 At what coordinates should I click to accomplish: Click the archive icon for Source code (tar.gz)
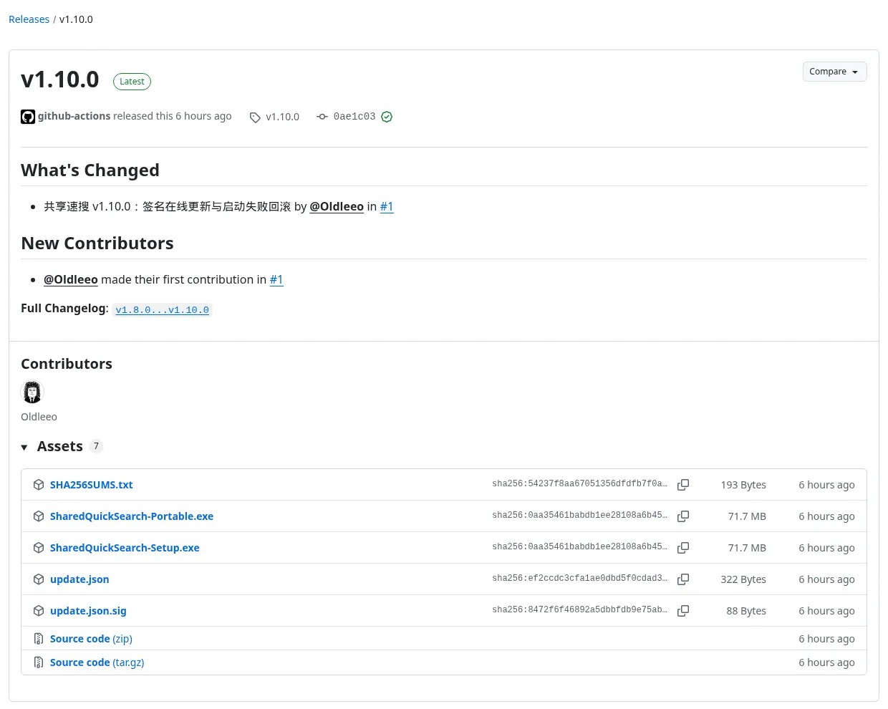pos(39,662)
